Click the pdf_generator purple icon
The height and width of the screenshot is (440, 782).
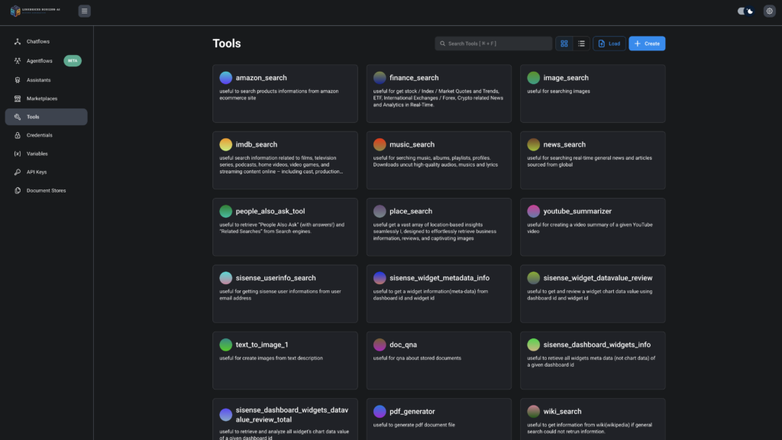(380, 412)
